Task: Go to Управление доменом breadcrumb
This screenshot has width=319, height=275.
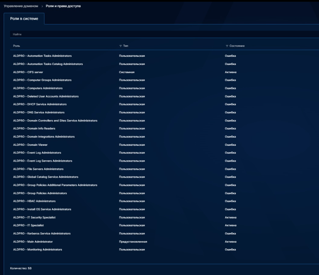Action: tap(21, 6)
